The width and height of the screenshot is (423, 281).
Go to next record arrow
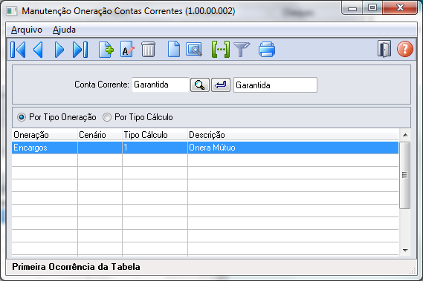(x=59, y=50)
